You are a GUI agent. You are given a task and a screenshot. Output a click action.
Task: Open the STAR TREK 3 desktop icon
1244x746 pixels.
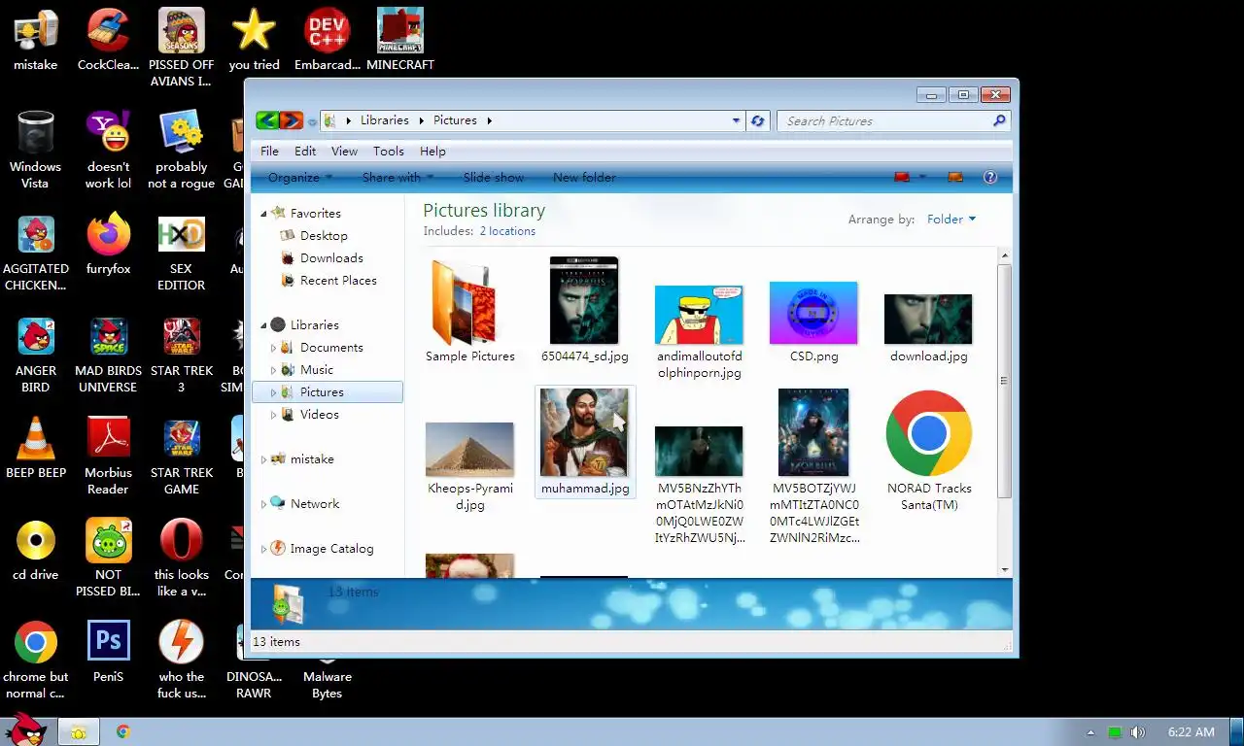point(181,353)
